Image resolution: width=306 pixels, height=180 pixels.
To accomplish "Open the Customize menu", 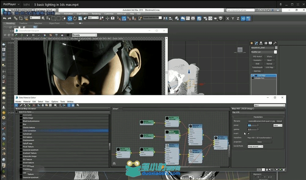I will click(109, 14).
